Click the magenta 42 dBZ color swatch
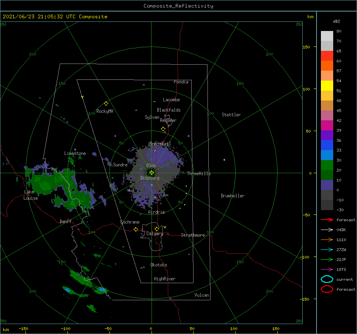This screenshot has height=334, width=357. [327, 125]
